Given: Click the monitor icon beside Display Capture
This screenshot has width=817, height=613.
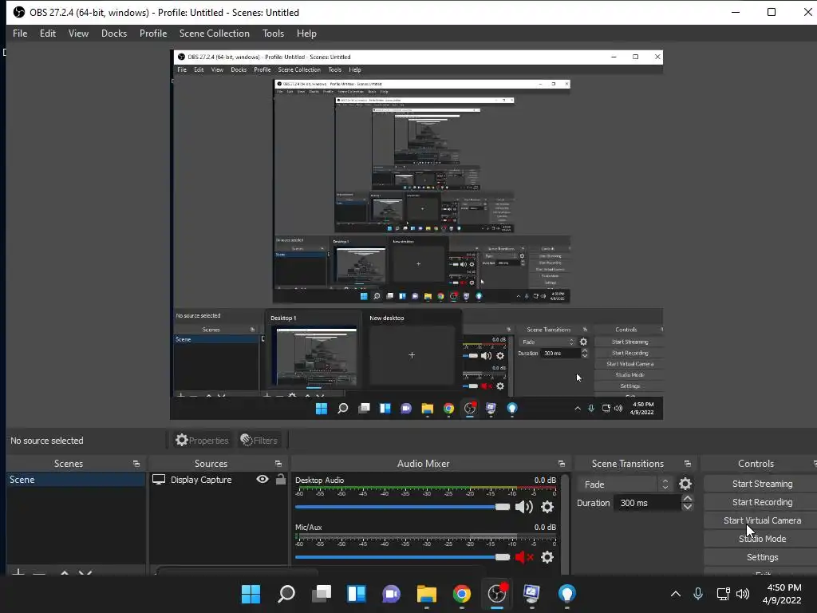Looking at the screenshot, I should [159, 479].
